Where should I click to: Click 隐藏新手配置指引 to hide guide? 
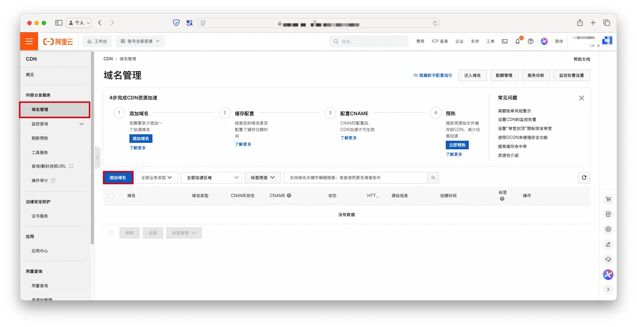pos(433,75)
